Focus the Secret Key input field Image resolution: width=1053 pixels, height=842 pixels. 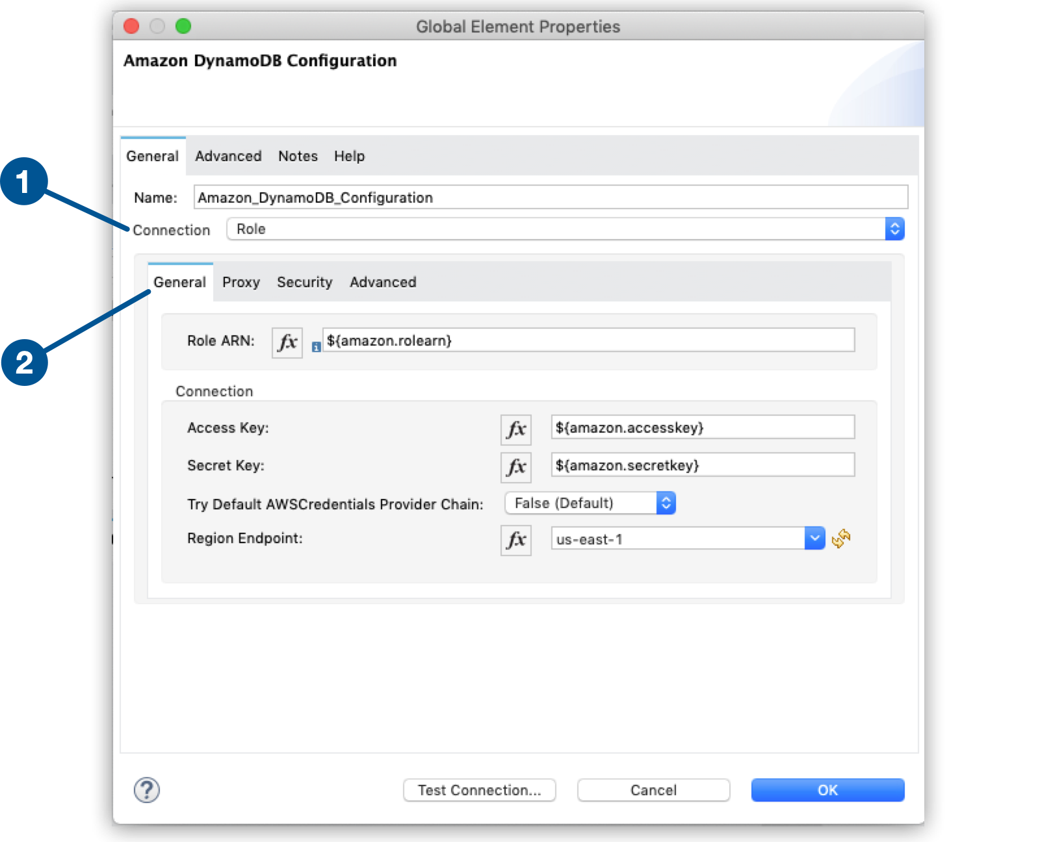click(702, 465)
